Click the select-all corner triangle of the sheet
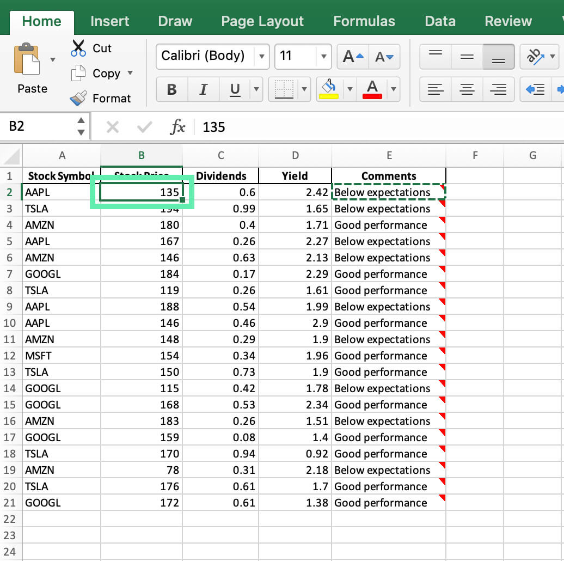Image resolution: width=564 pixels, height=561 pixels. [11, 156]
